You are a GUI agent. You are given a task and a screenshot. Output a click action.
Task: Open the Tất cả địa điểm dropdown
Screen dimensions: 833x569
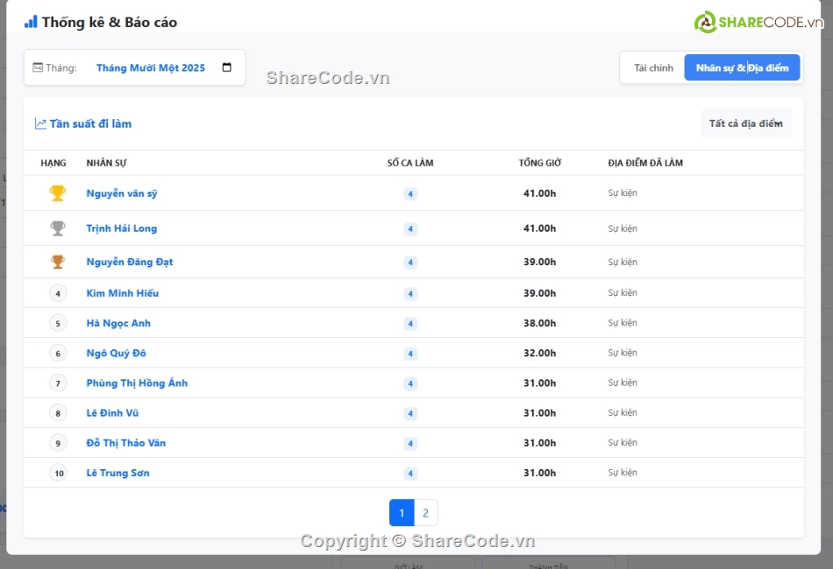(745, 123)
